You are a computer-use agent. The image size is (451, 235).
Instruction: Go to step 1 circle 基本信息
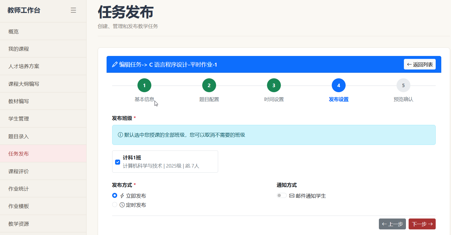click(x=144, y=85)
